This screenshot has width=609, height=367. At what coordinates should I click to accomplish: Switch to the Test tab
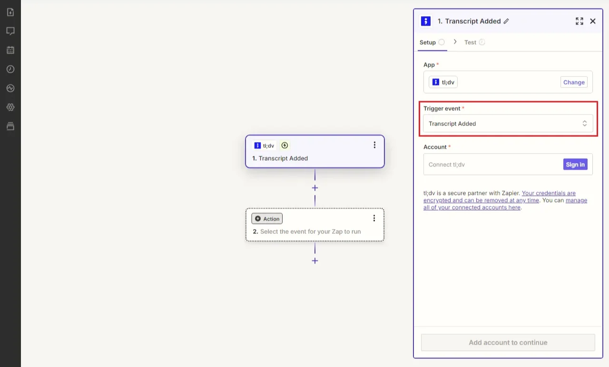pyautogui.click(x=475, y=42)
